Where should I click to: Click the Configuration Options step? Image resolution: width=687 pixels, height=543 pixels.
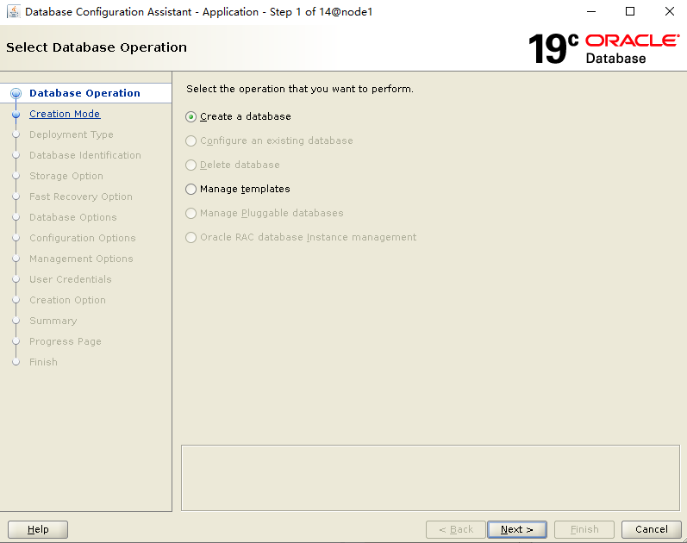[83, 238]
